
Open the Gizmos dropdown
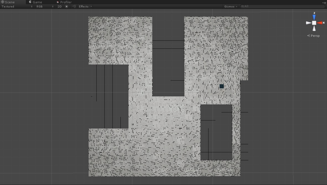pyautogui.click(x=231, y=6)
